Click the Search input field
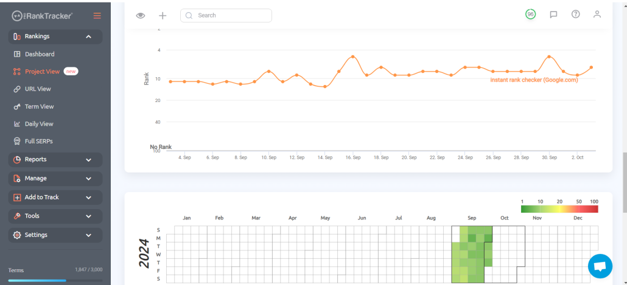The image size is (627, 285). (x=226, y=16)
